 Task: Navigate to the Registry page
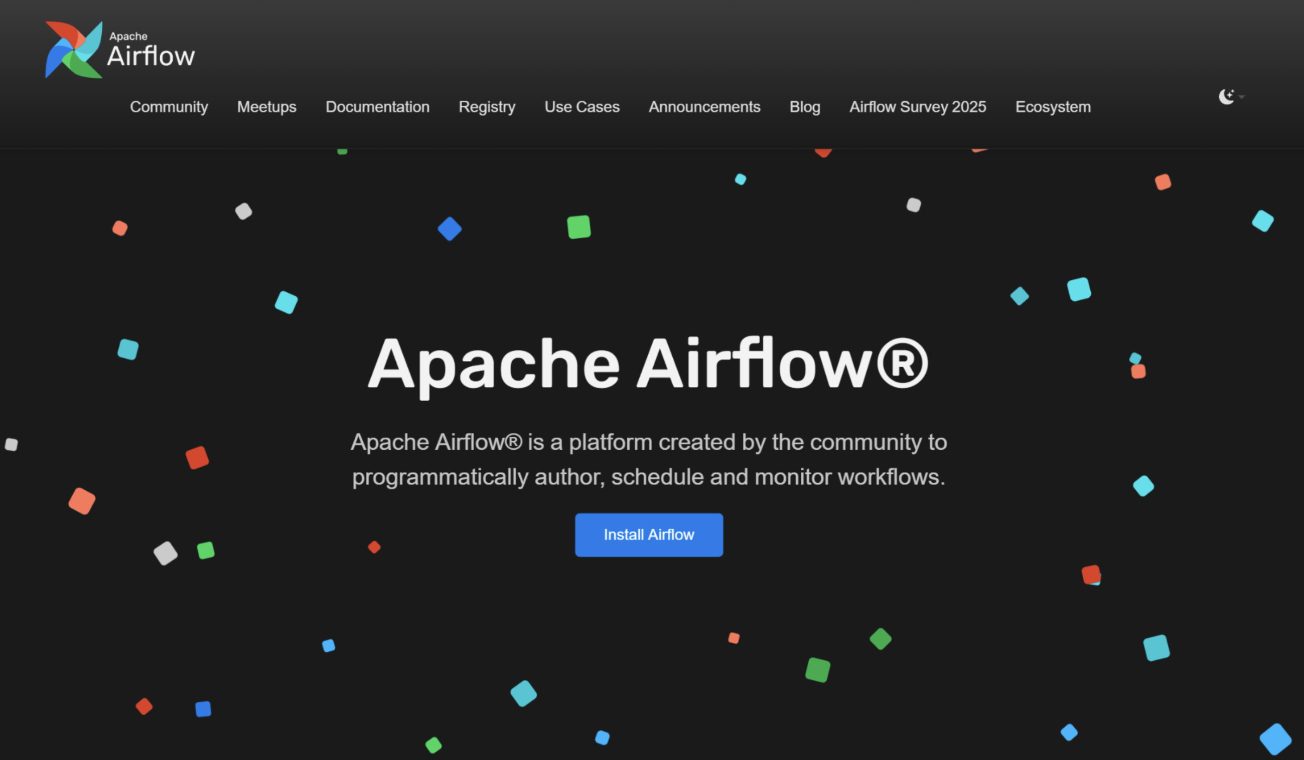[x=486, y=106]
